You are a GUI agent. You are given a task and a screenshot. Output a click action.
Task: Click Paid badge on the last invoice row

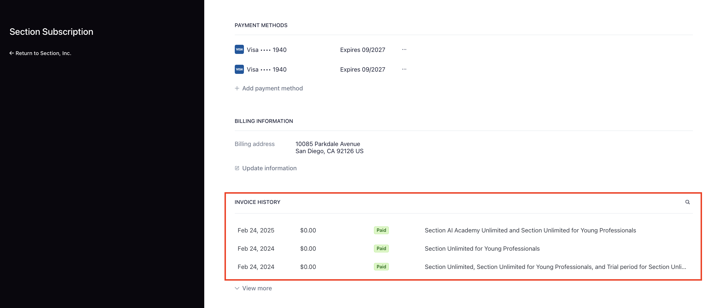coord(381,267)
